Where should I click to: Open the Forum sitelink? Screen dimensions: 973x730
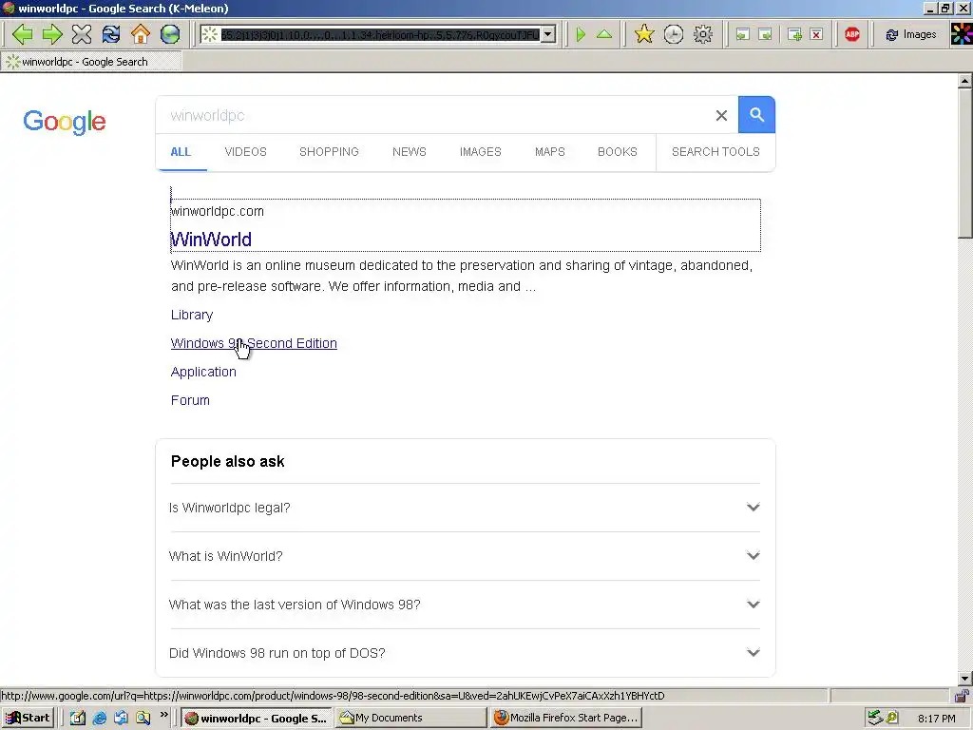(x=190, y=400)
